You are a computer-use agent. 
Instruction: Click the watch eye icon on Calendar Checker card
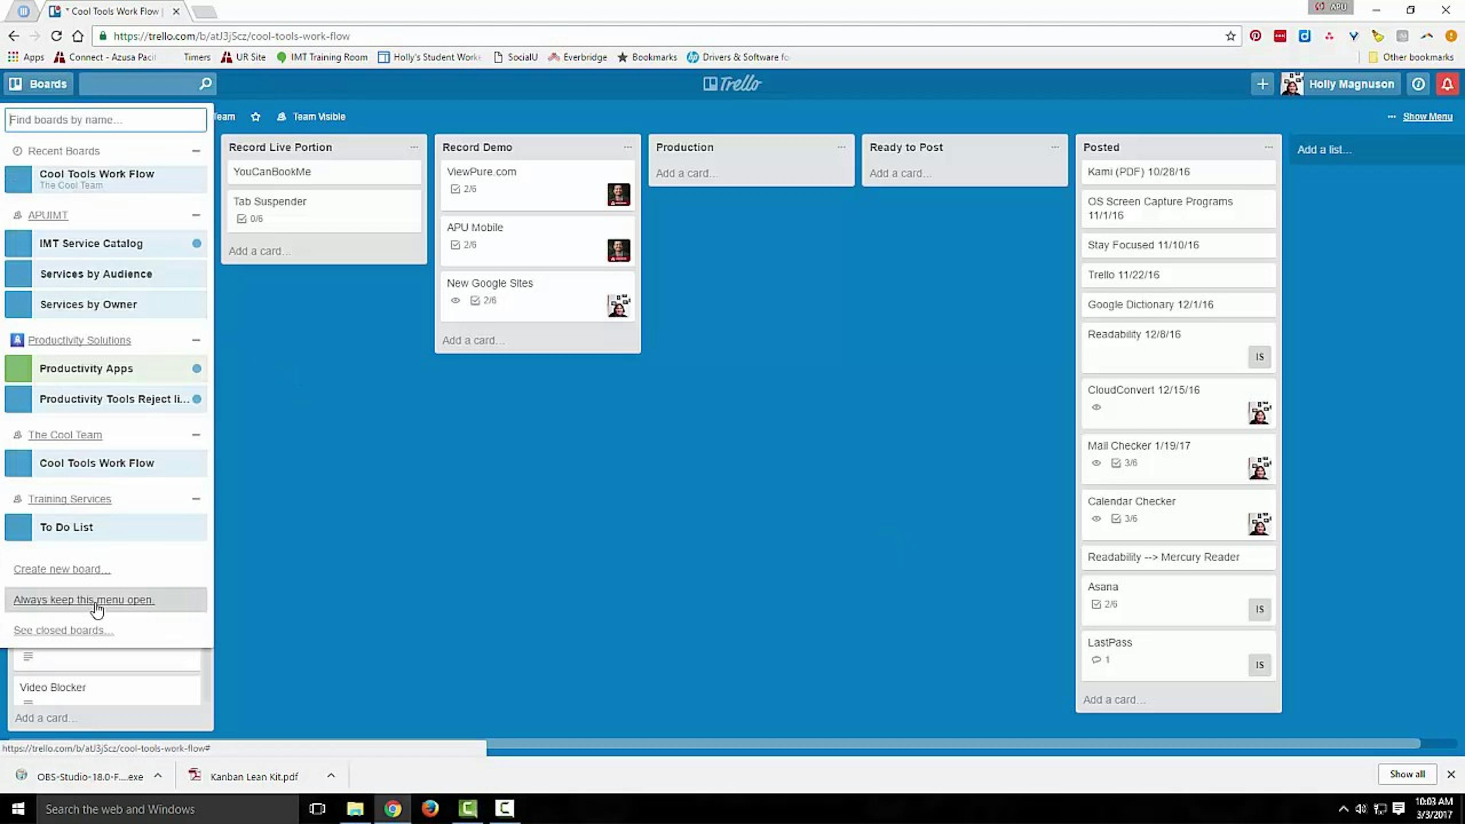click(1096, 519)
